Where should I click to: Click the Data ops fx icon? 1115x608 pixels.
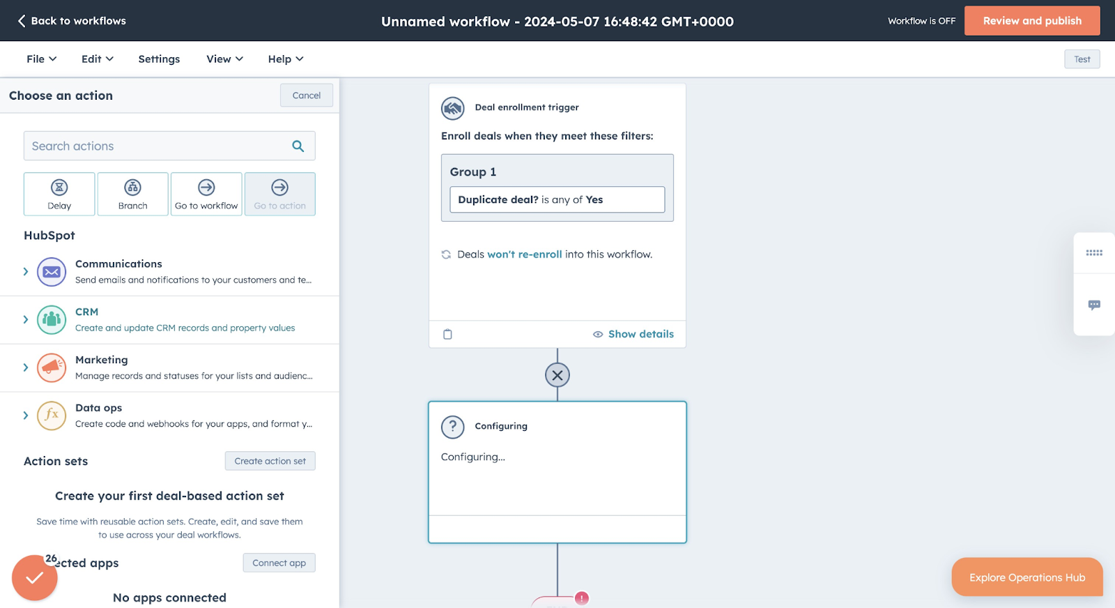click(x=52, y=416)
